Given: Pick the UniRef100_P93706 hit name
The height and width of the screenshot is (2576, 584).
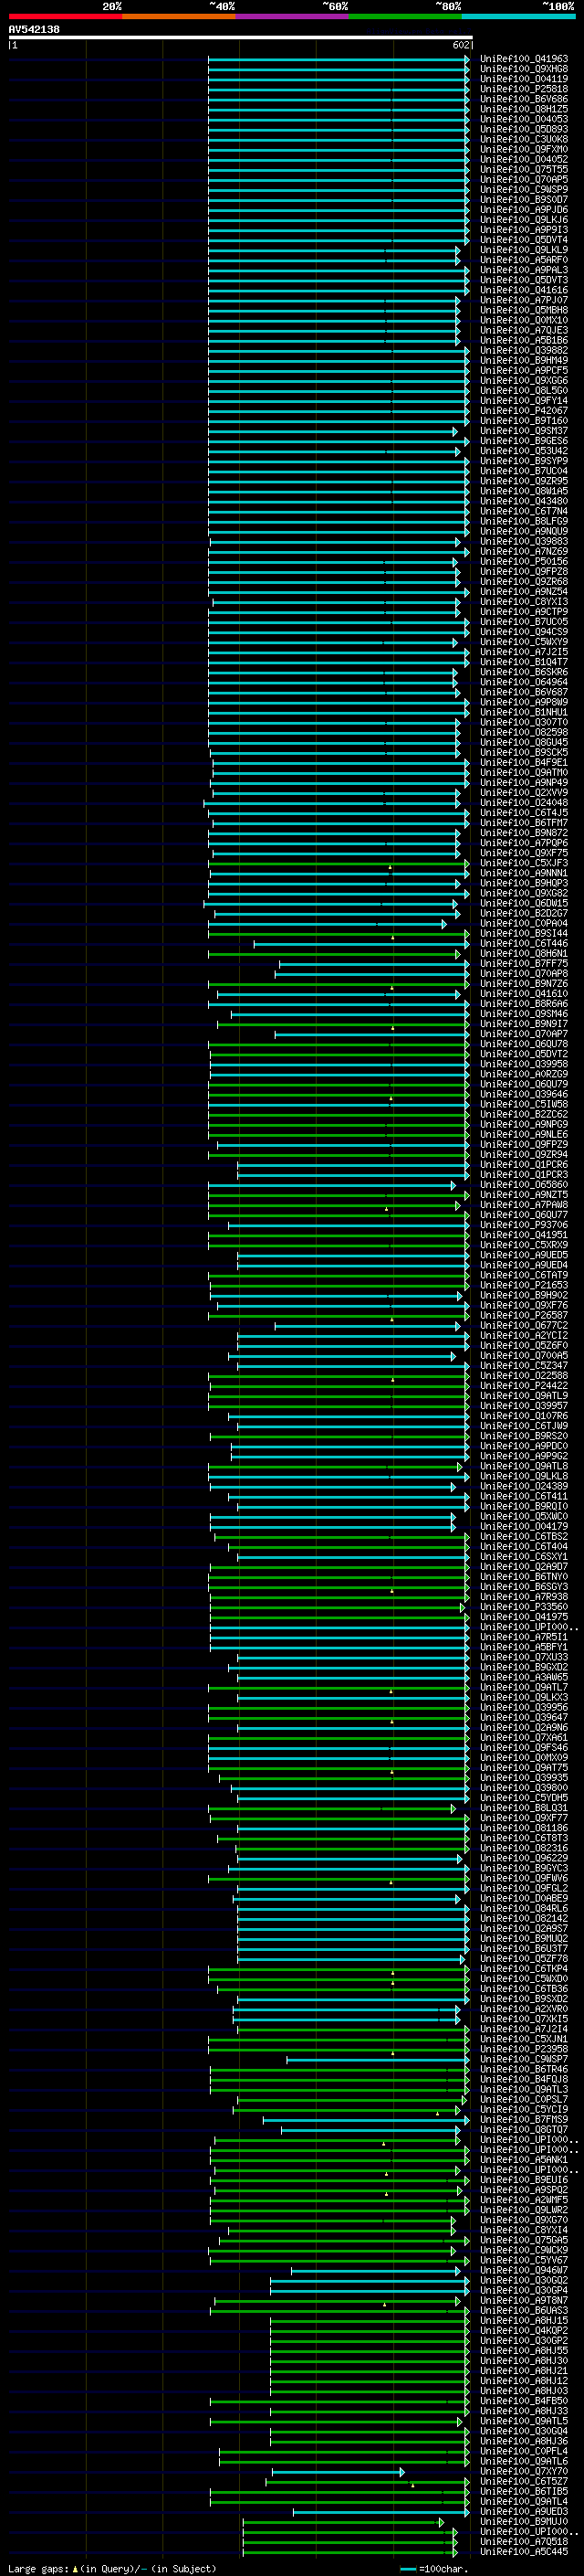Looking at the screenshot, I should click(x=524, y=1225).
